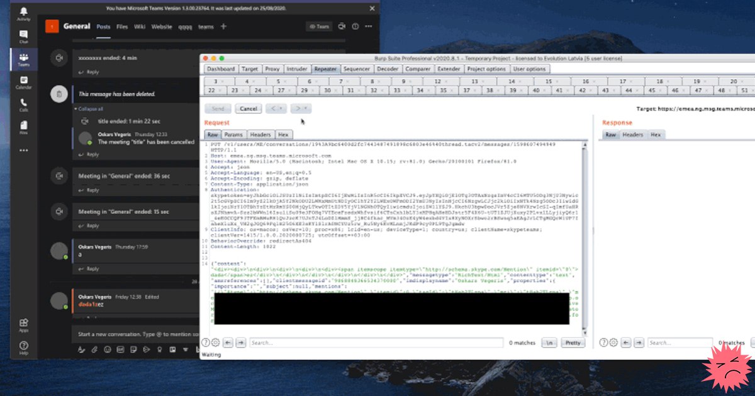The width and height of the screenshot is (755, 396).
Task: Toggle \n display in Burp request editor
Action: click(x=550, y=343)
